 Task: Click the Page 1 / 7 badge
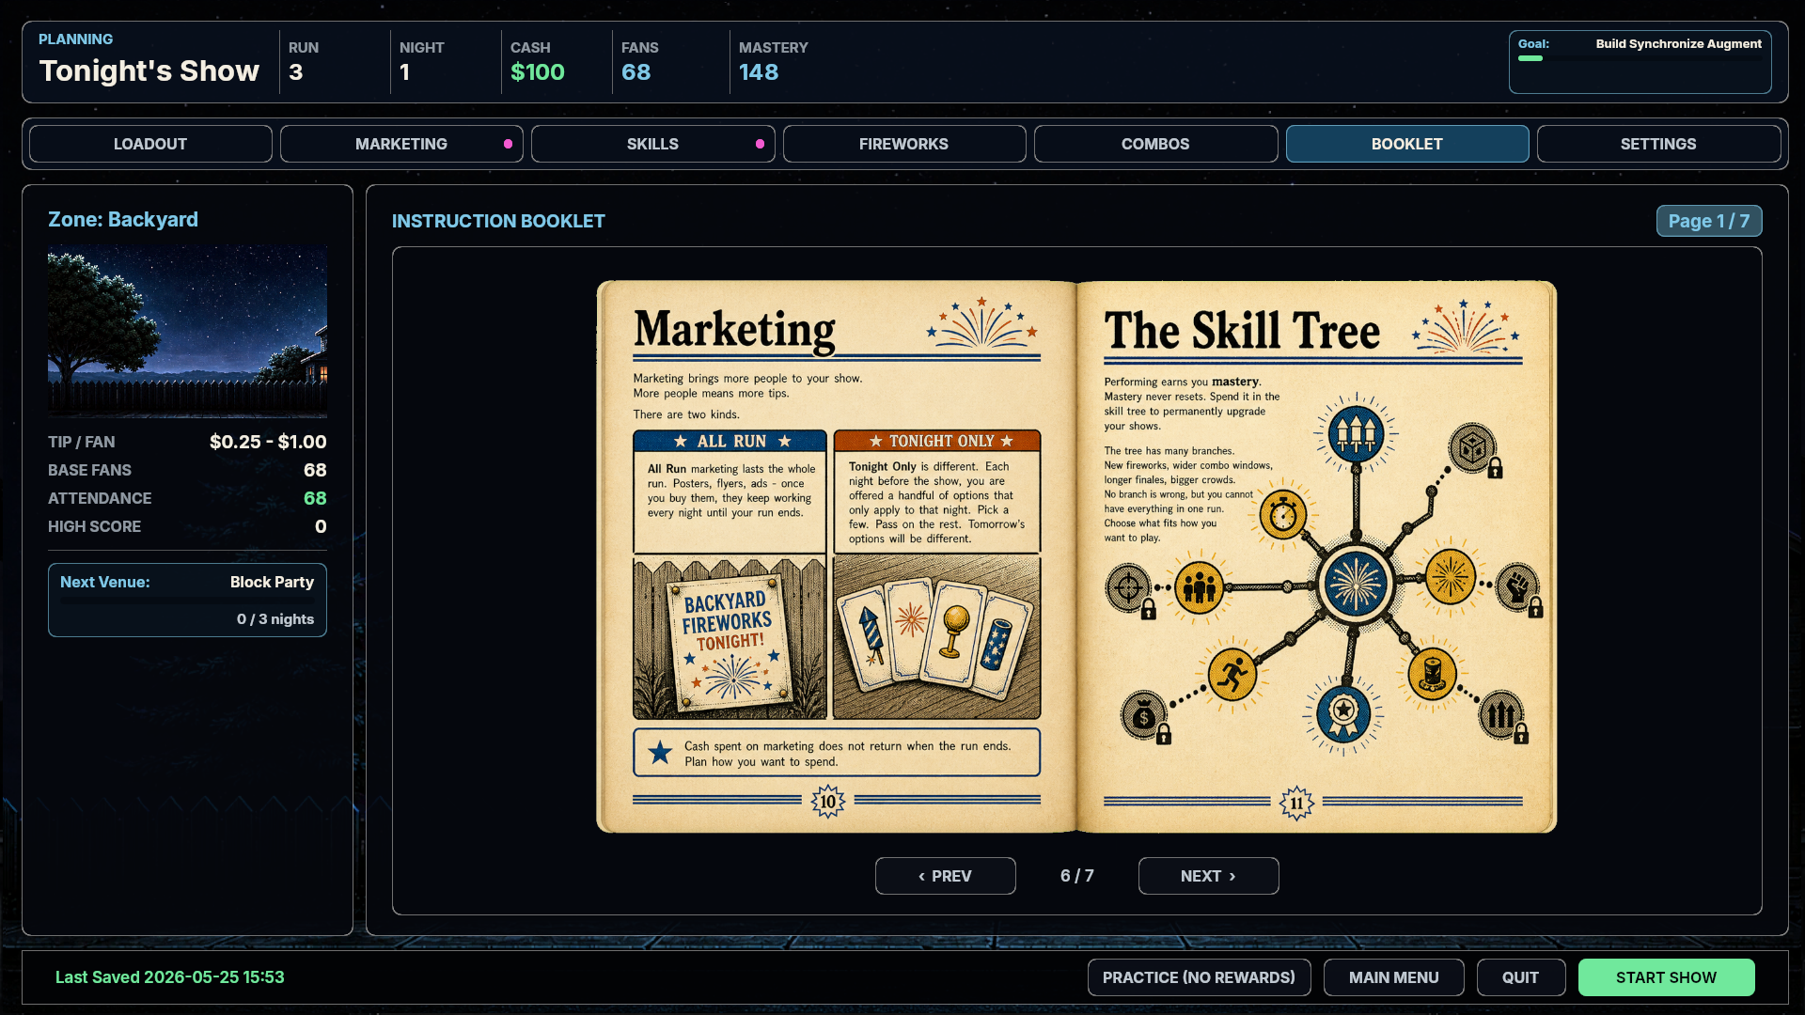(x=1708, y=221)
